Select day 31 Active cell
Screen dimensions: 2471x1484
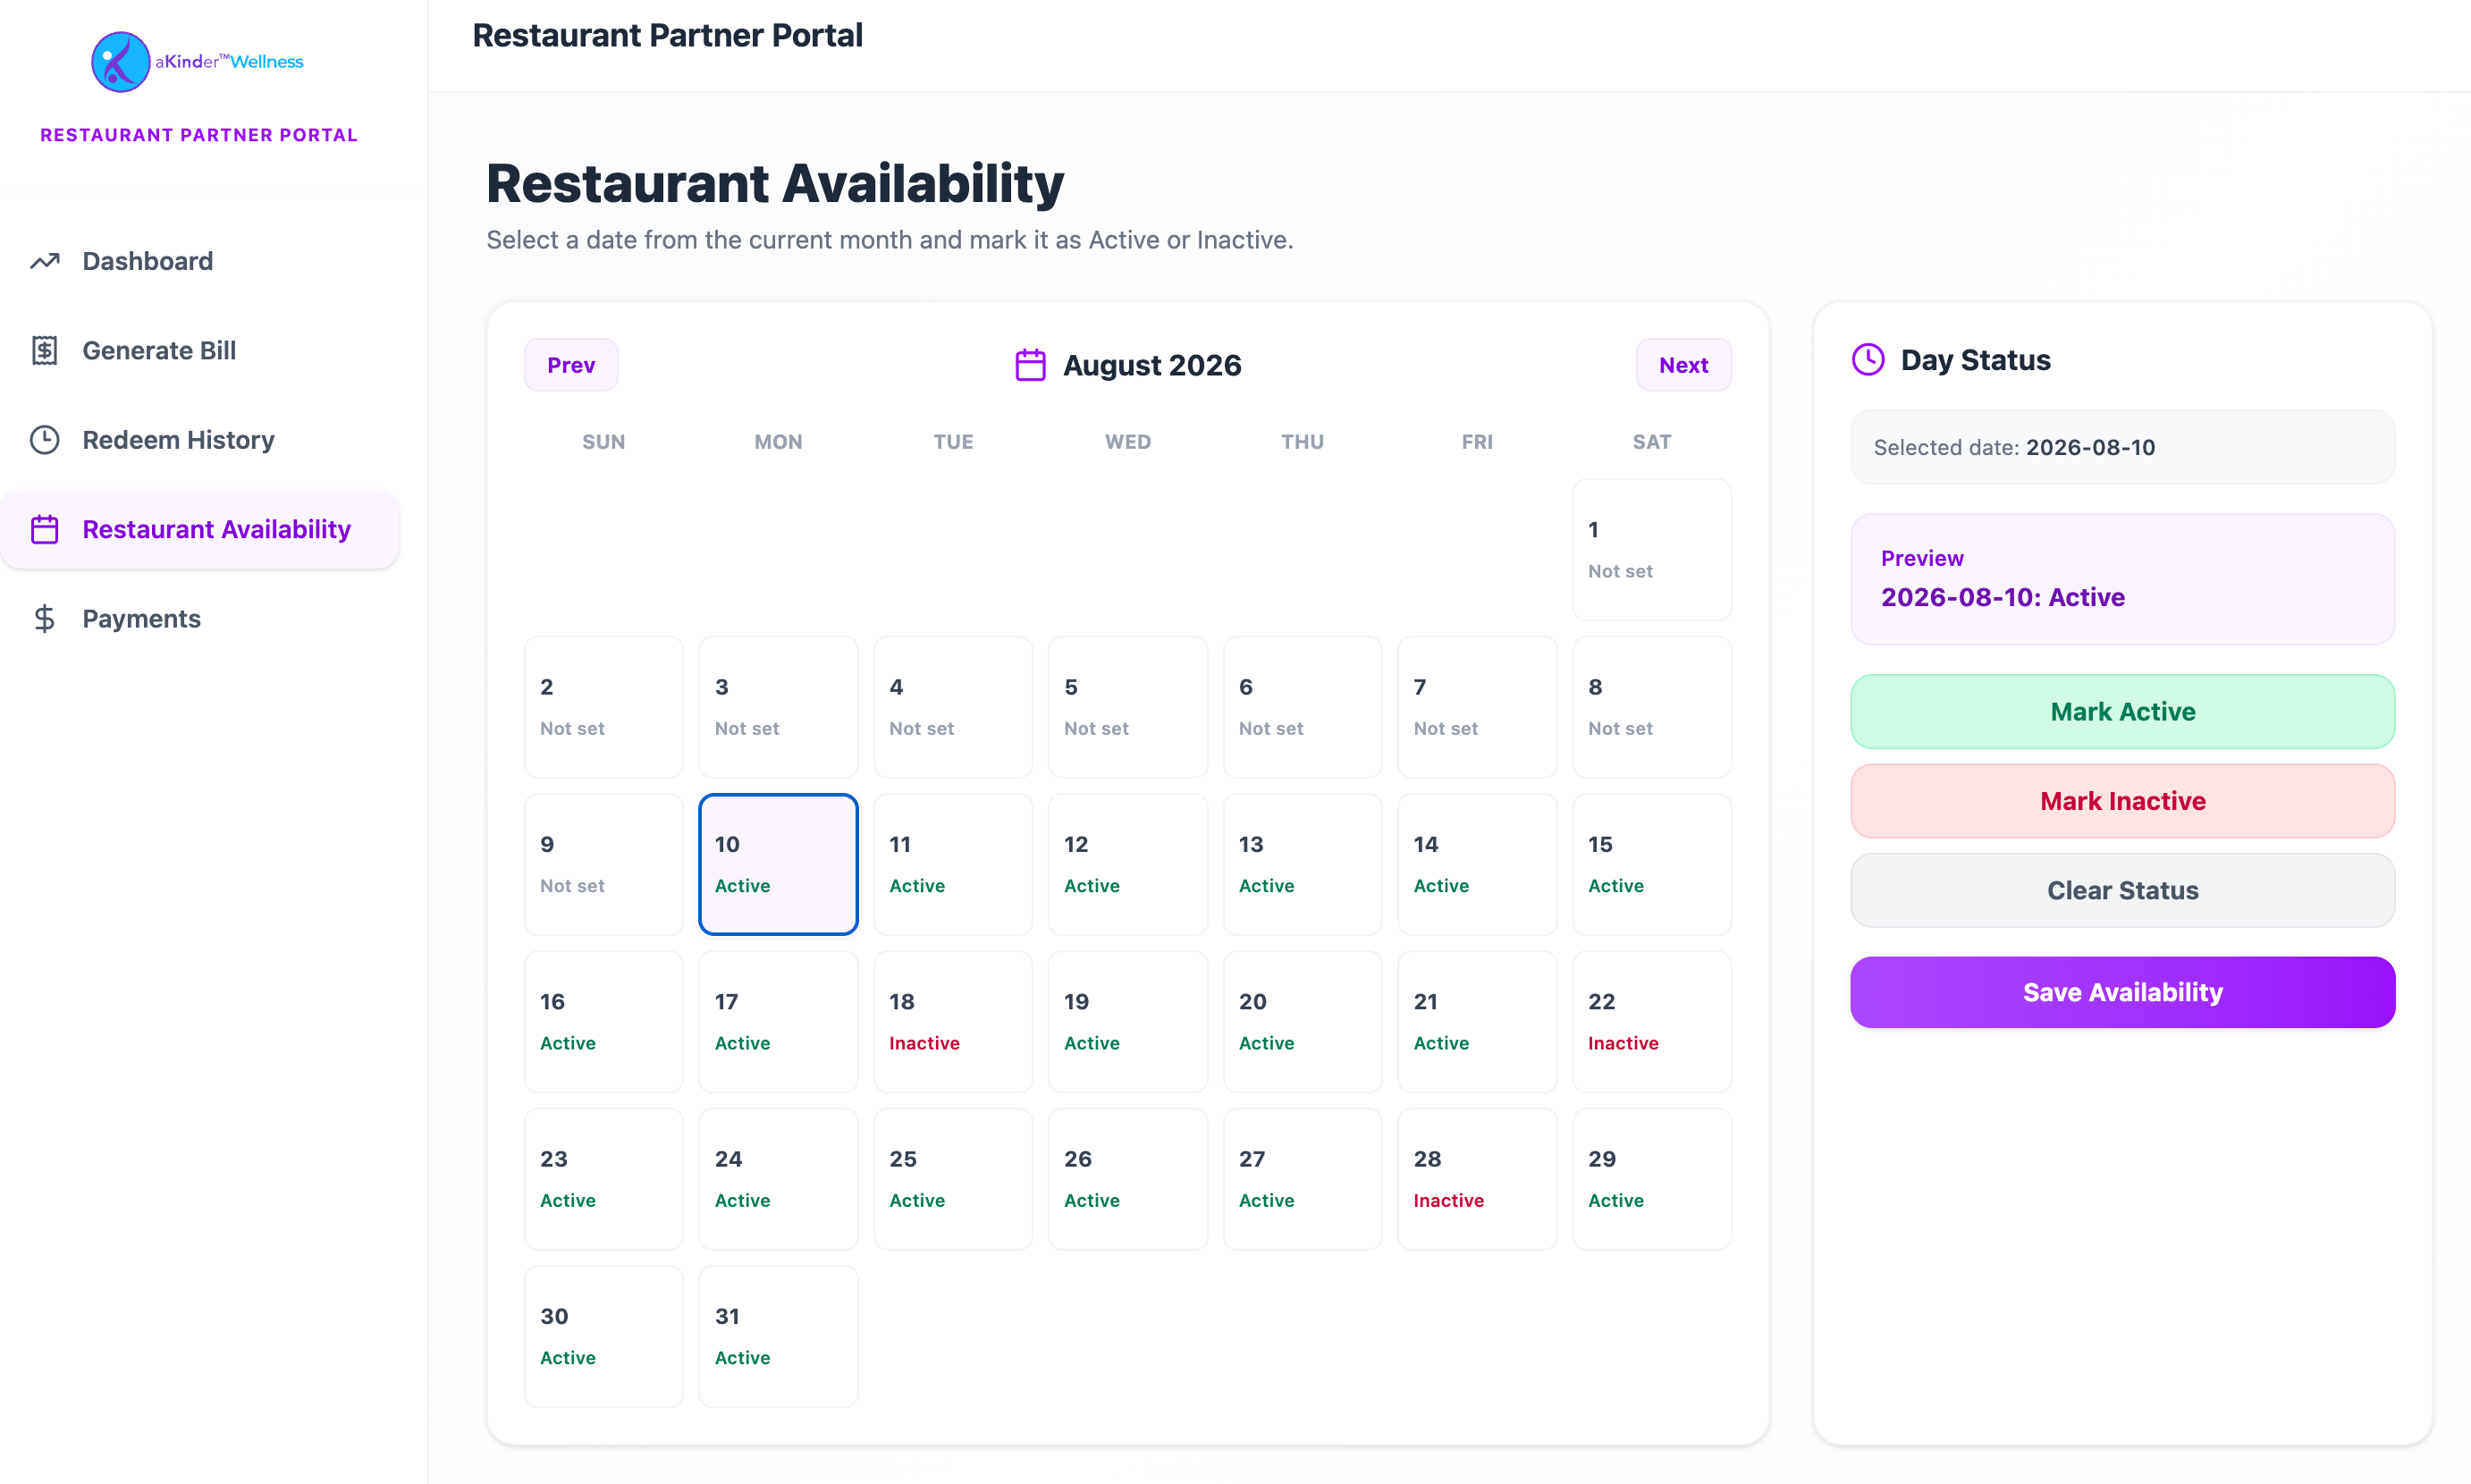778,1336
